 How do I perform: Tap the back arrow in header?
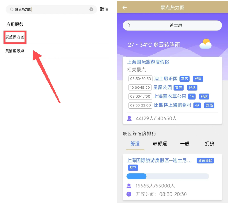click(125, 7)
